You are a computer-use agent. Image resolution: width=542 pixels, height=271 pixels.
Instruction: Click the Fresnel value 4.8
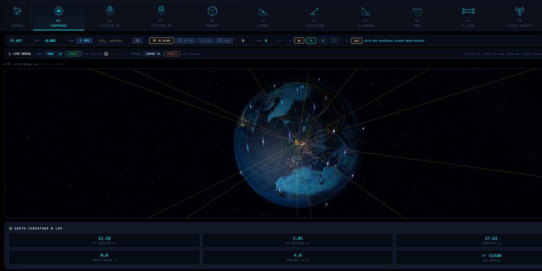click(x=298, y=255)
